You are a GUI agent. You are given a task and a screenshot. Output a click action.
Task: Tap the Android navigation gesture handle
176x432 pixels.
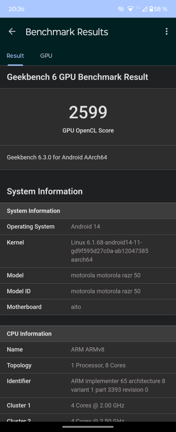(x=88, y=427)
